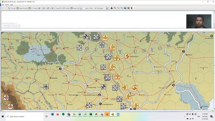This screenshot has height=121, width=215.
Task: Click the step forward through logfile icon
Action: point(6,8)
